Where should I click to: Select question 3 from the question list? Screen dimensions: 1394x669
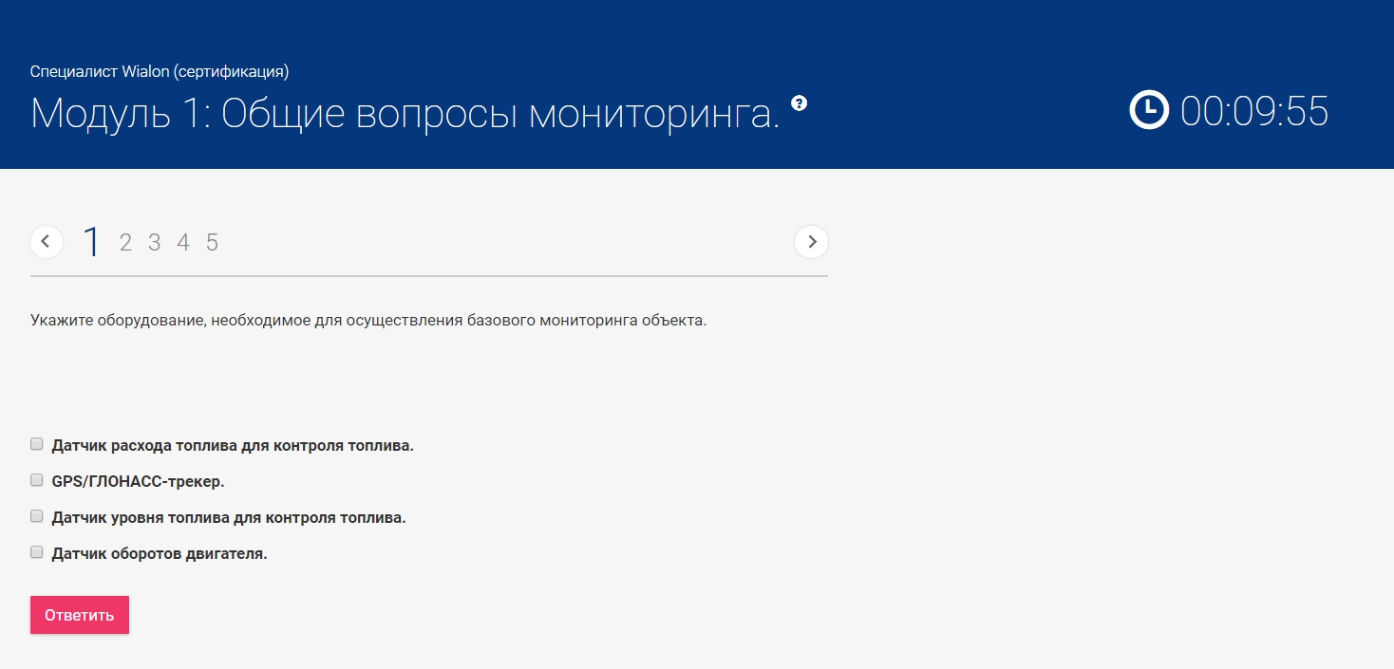154,243
